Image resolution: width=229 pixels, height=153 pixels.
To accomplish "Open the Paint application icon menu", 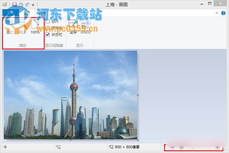I will [5, 5].
